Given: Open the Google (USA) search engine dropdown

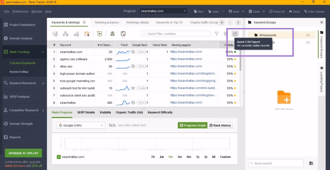Looking at the screenshot, I should click(x=81, y=125).
